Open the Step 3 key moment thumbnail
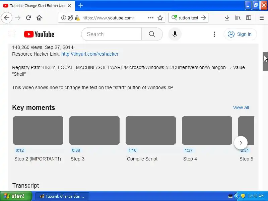 [x=94, y=130]
